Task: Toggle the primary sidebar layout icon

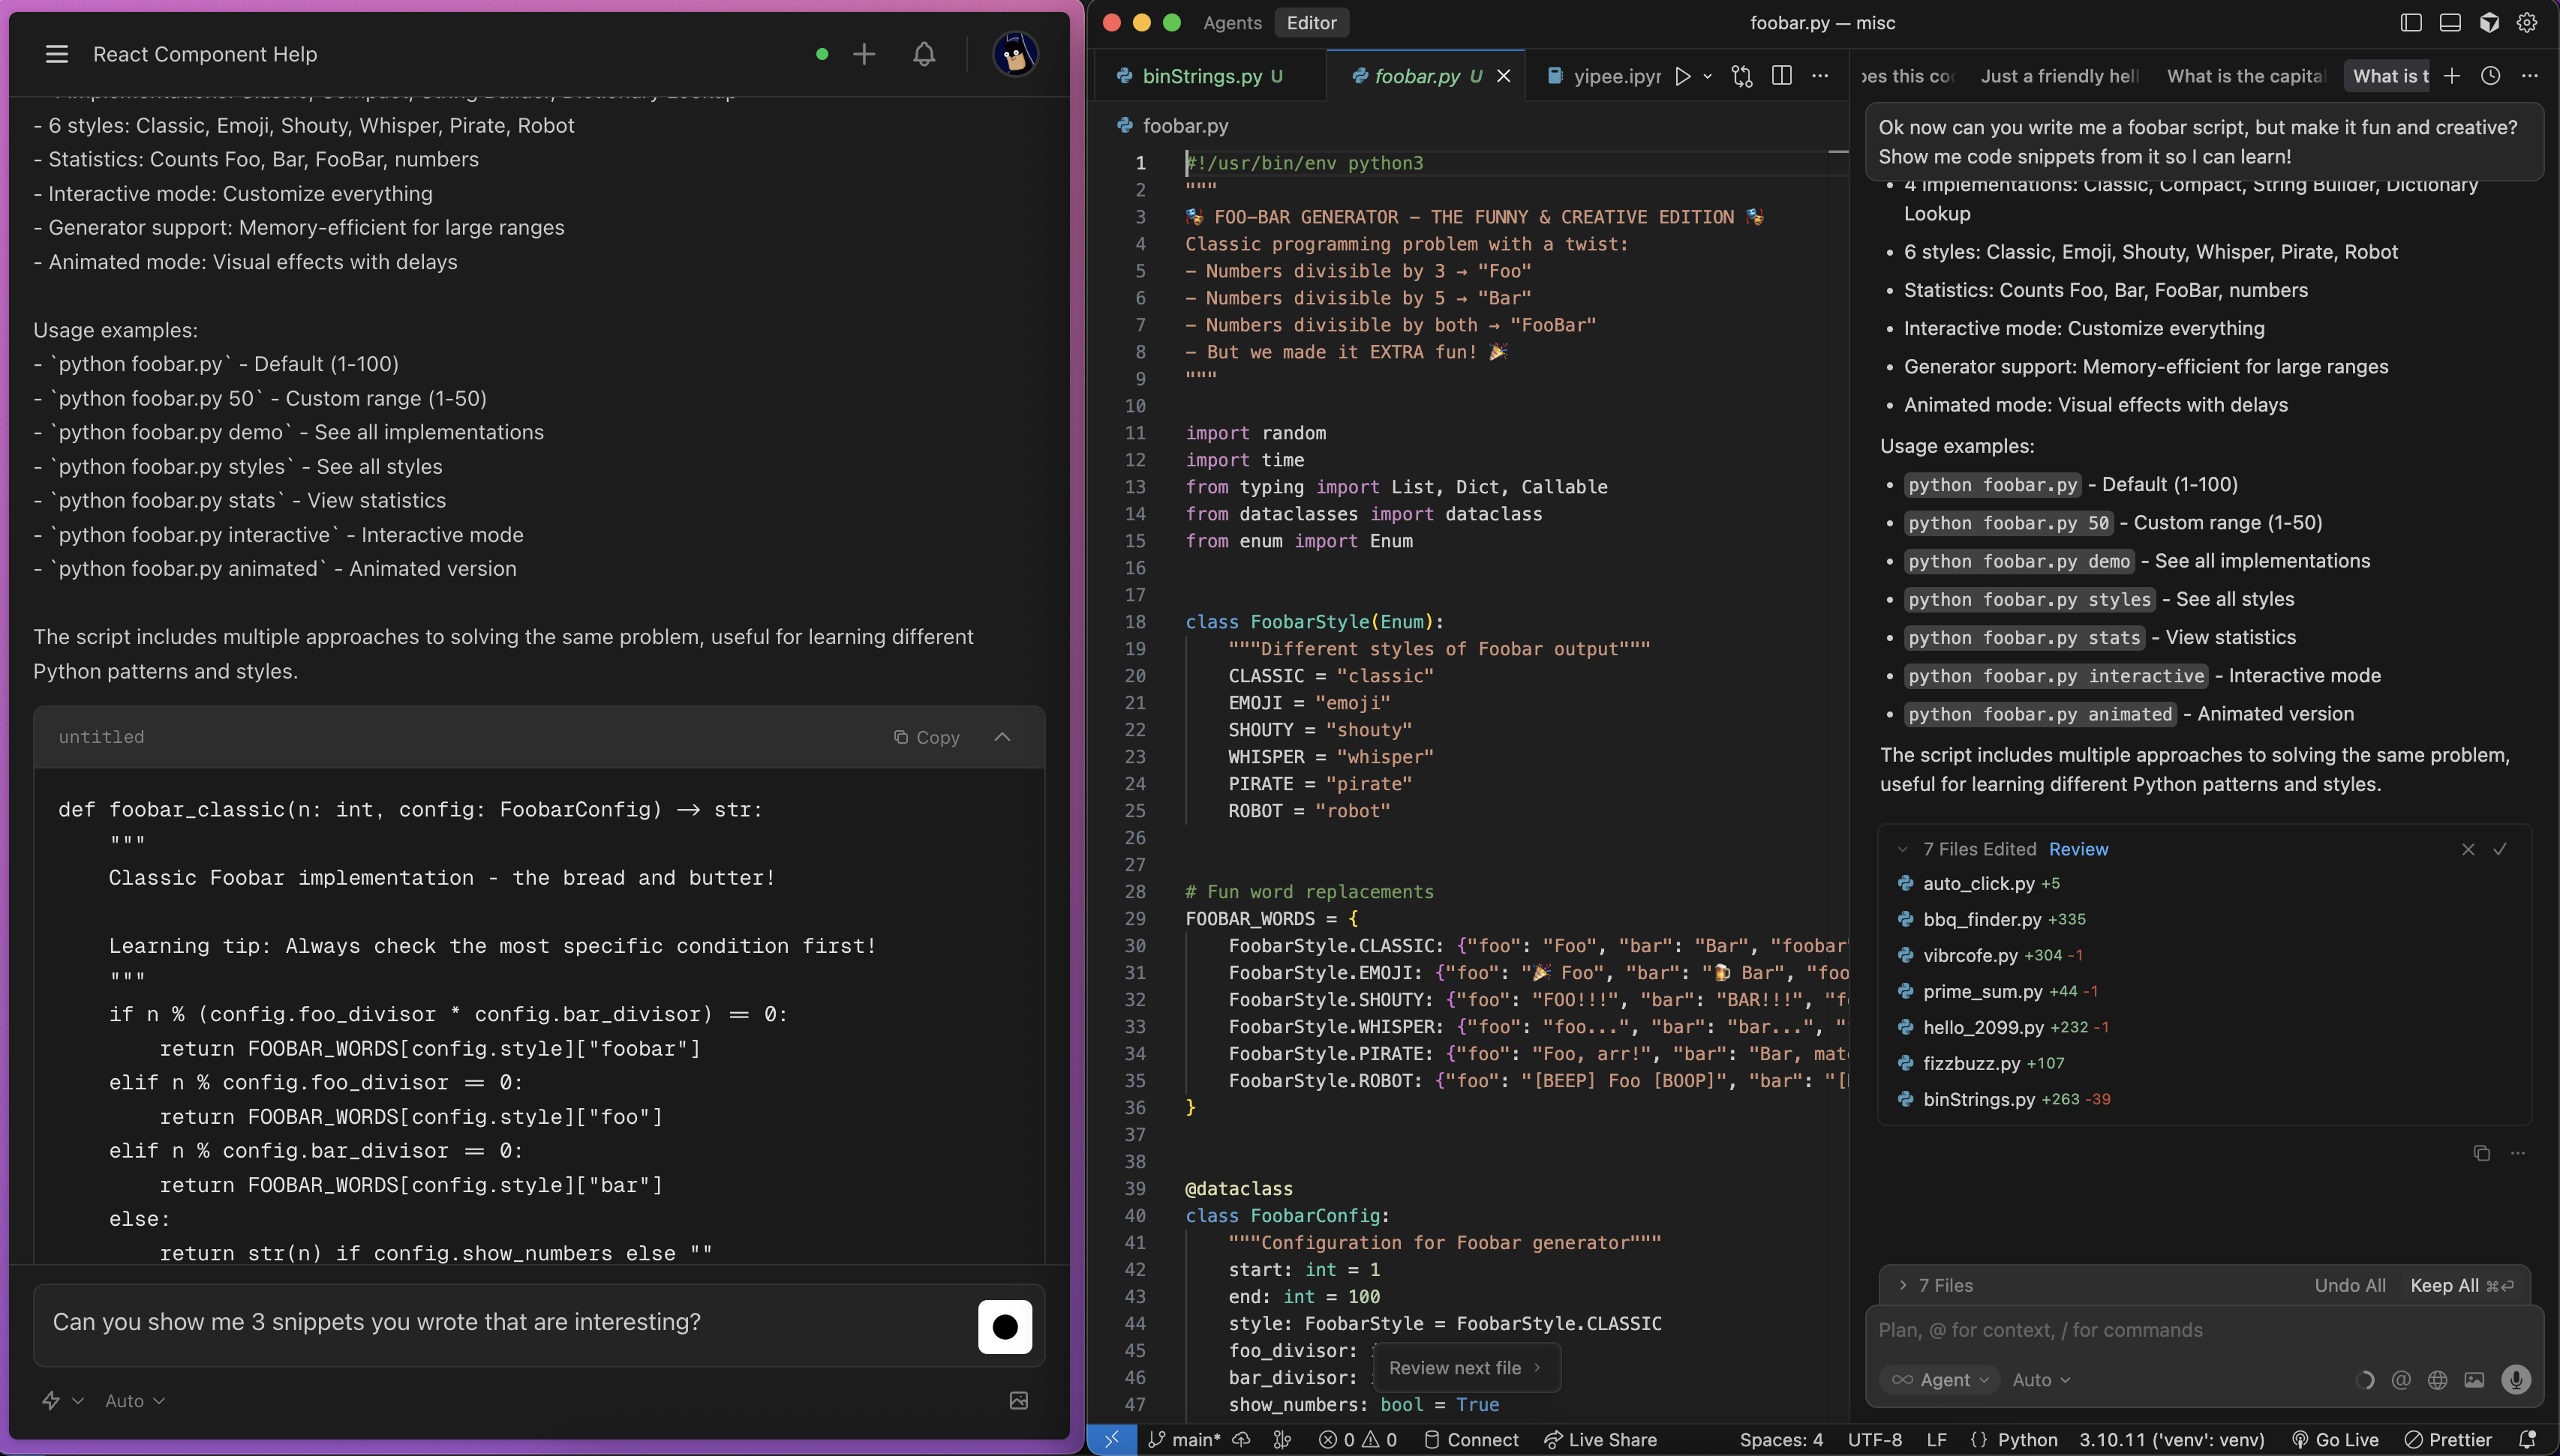Action: 2411,22
